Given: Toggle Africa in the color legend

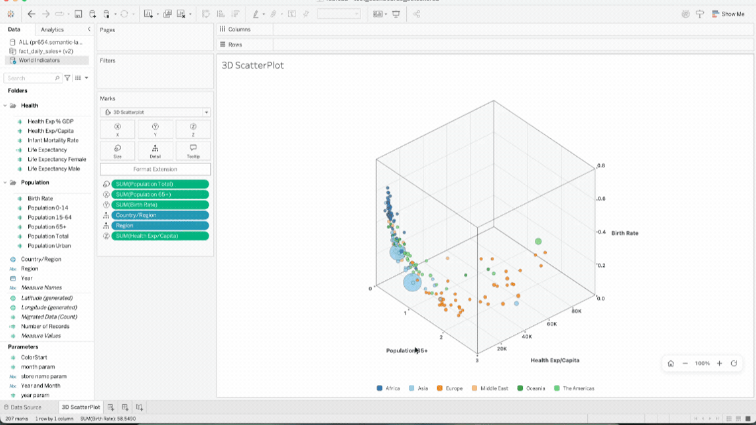Looking at the screenshot, I should [388, 388].
